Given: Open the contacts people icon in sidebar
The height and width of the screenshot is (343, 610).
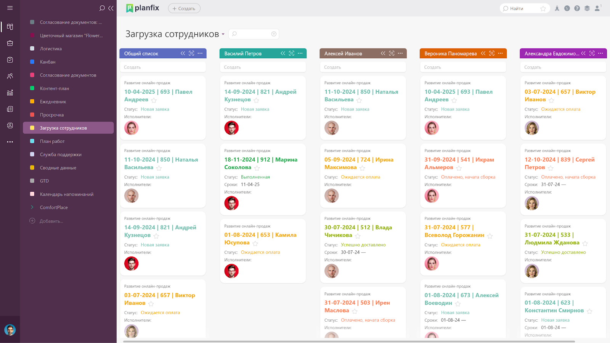Looking at the screenshot, I should click(x=10, y=76).
